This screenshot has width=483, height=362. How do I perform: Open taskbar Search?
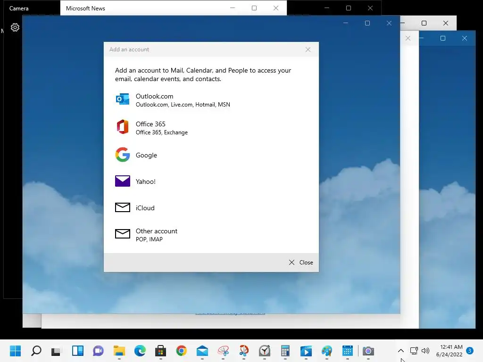(36, 351)
